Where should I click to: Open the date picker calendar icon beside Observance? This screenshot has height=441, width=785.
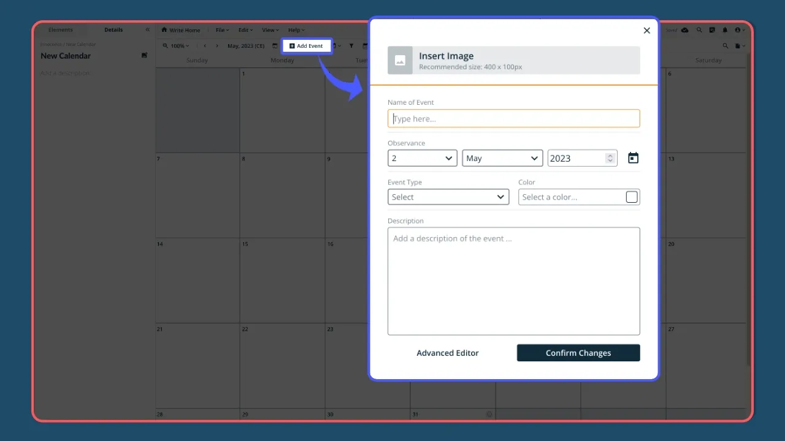click(x=633, y=157)
